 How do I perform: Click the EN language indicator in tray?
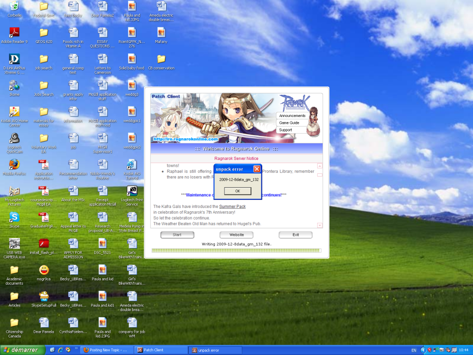point(414,350)
